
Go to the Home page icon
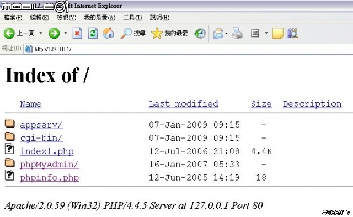coord(108,33)
